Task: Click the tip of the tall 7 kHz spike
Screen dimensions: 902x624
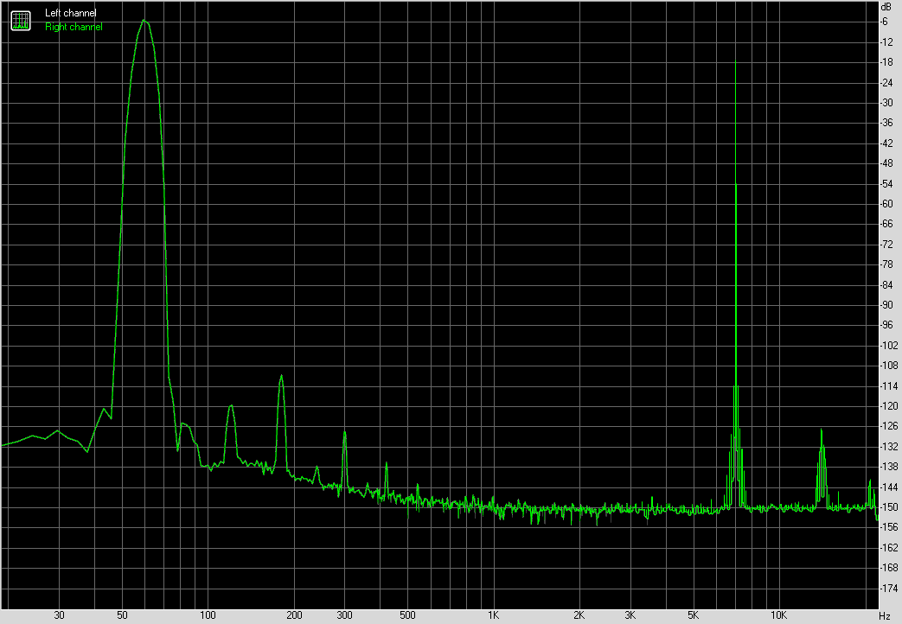Action: [x=735, y=61]
